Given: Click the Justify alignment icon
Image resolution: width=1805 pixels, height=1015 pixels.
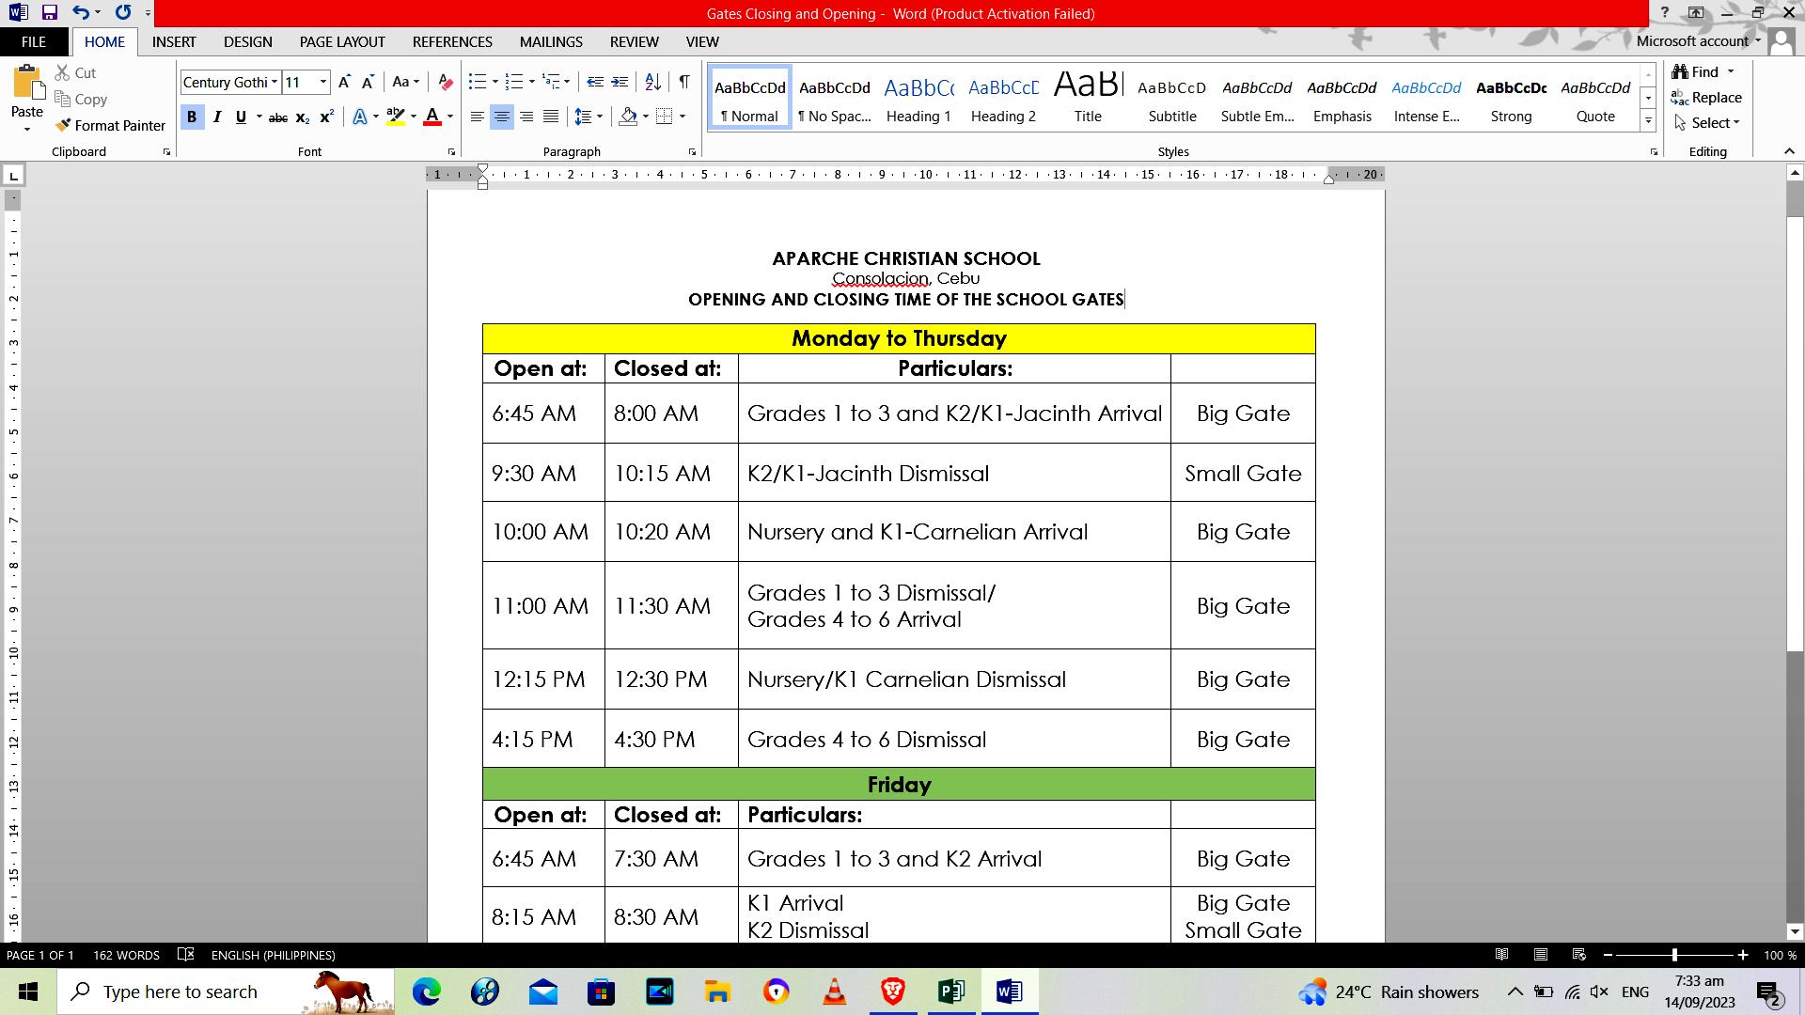Looking at the screenshot, I should (x=551, y=117).
